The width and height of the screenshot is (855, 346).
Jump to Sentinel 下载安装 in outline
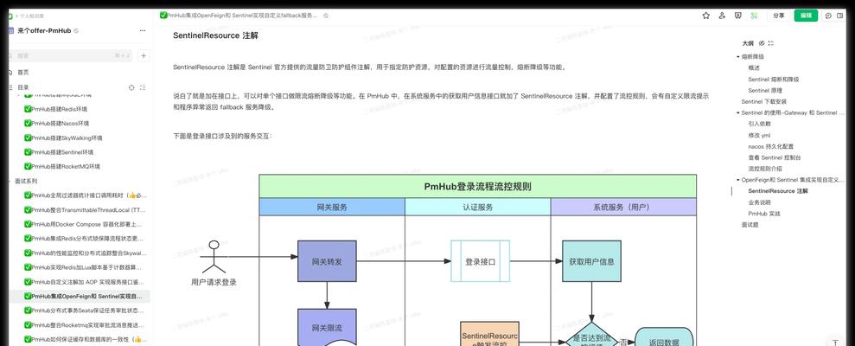coord(764,101)
